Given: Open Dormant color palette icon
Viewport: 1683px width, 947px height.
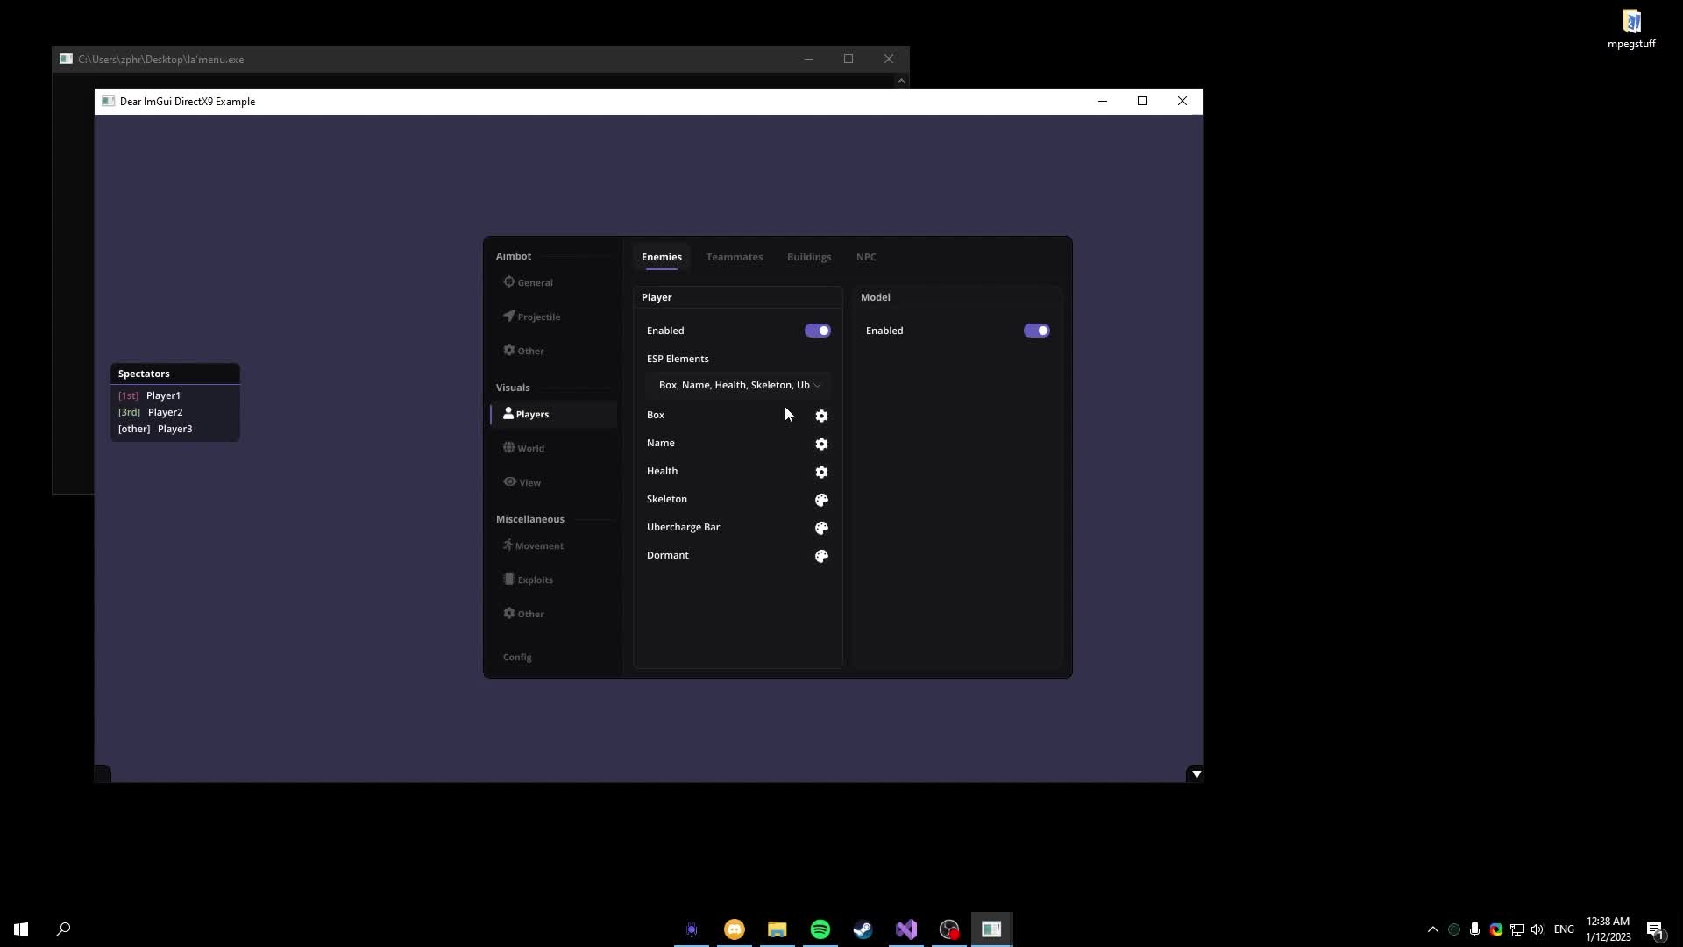Looking at the screenshot, I should coord(821,556).
